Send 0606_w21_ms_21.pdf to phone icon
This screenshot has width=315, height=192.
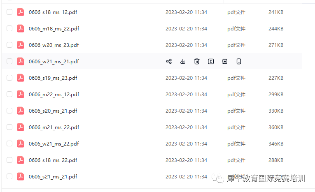pos(239,61)
